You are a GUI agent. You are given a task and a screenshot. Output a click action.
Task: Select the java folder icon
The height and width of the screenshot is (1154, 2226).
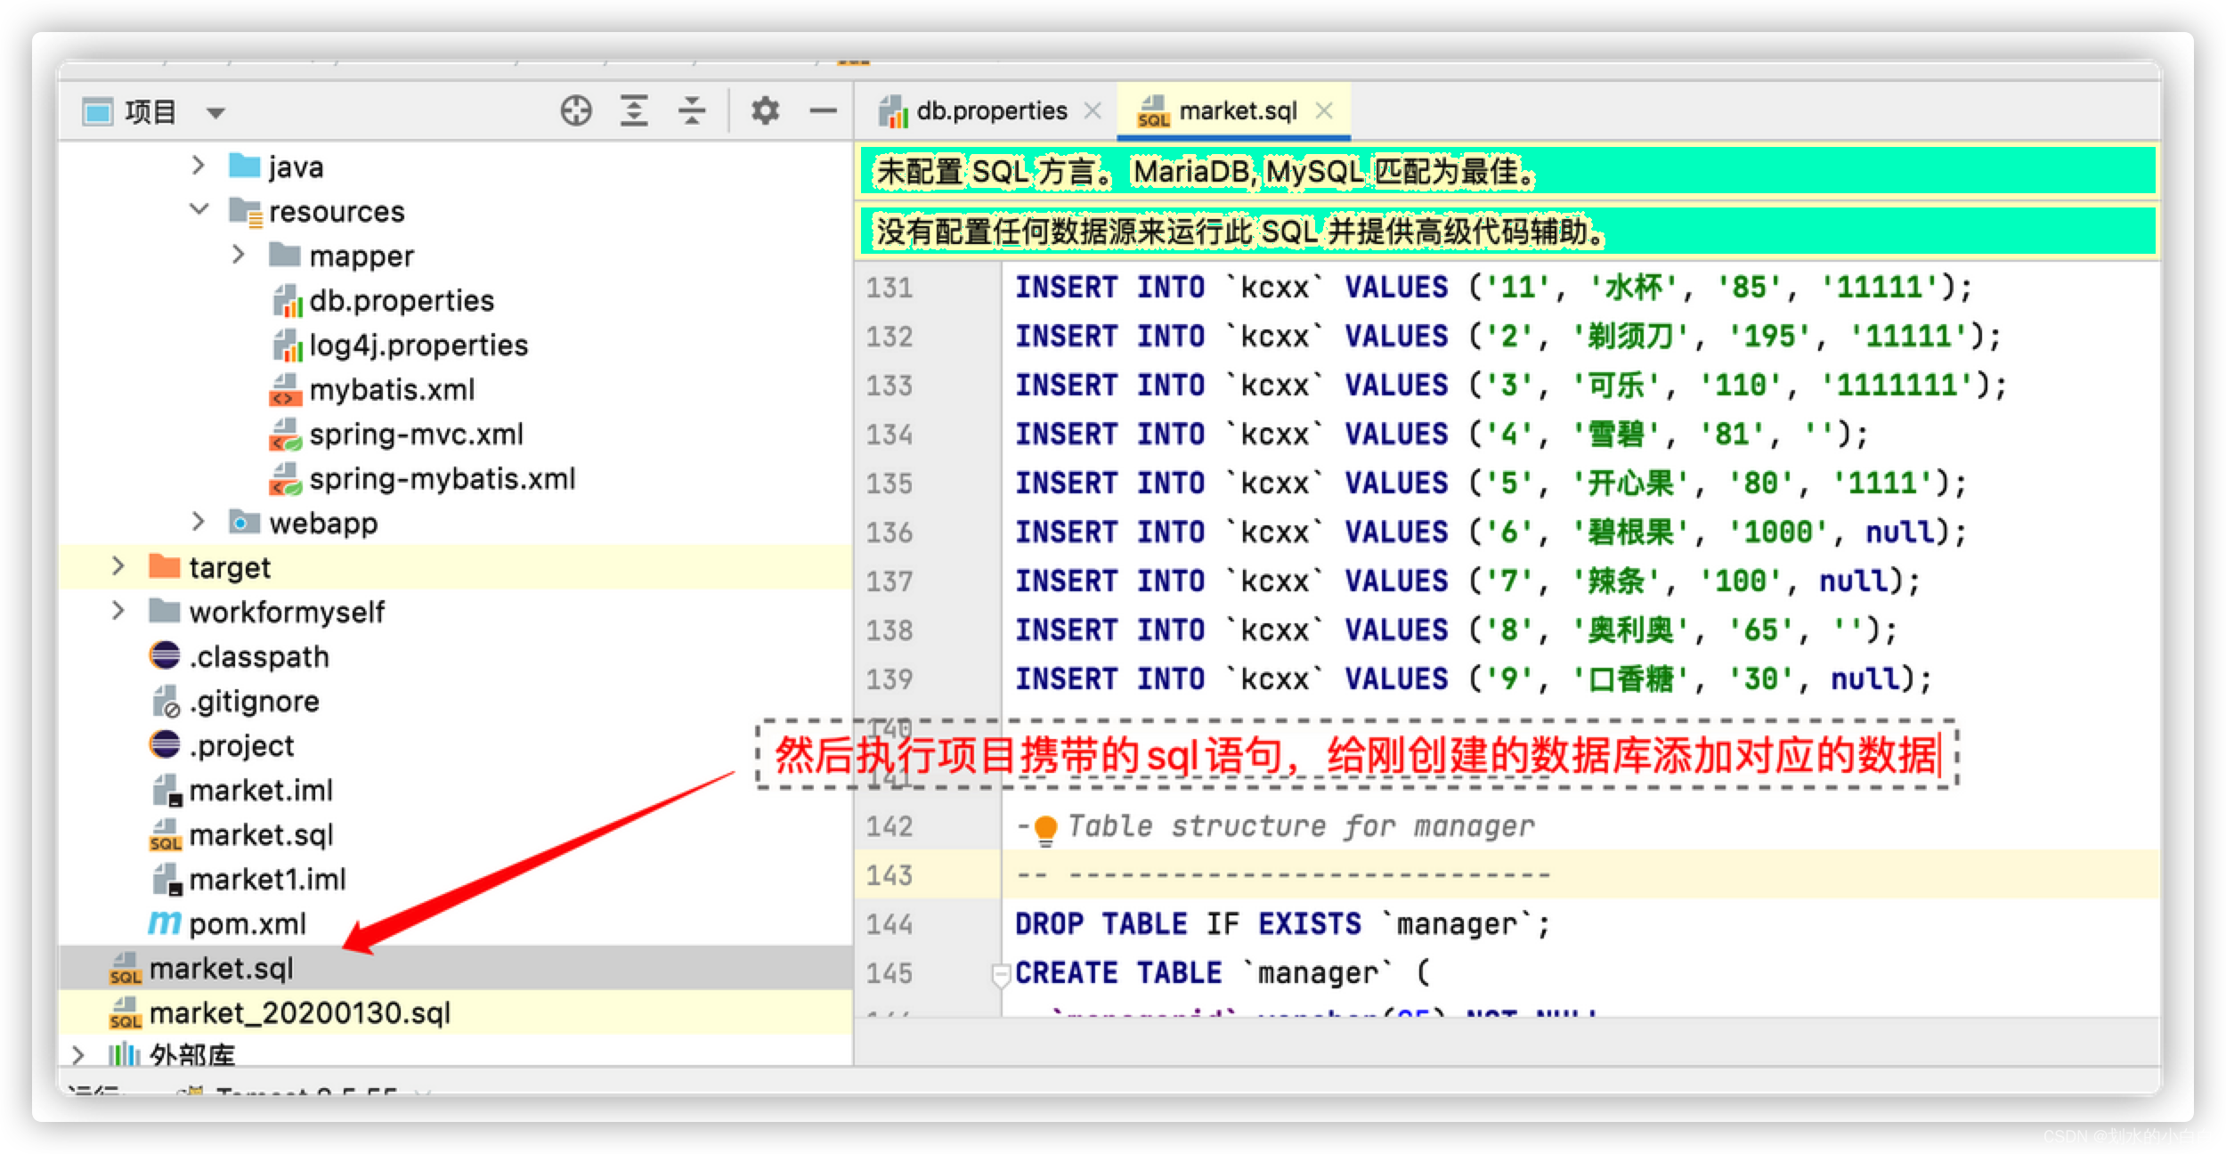244,166
